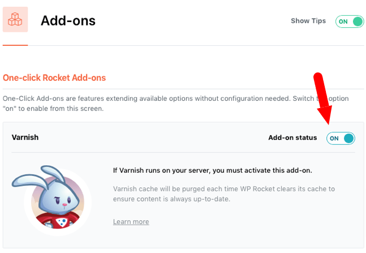The height and width of the screenshot is (253, 366).
Task: Turn off the Show Tips switch
Action: click(350, 22)
